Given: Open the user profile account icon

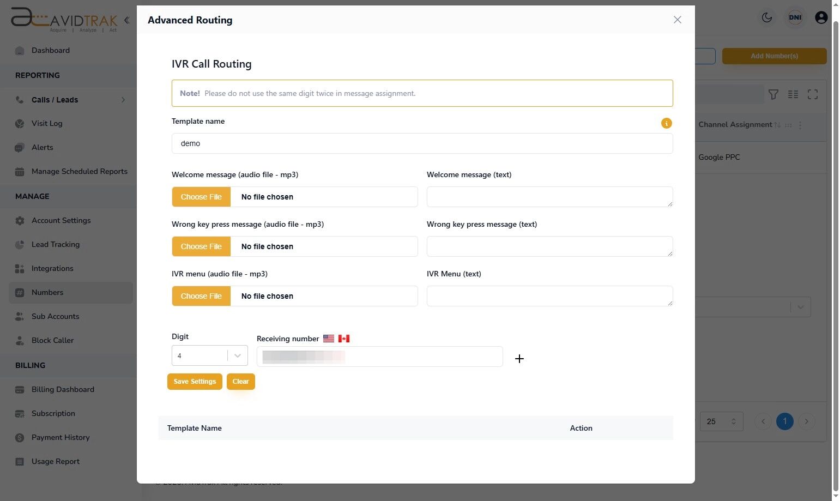Looking at the screenshot, I should 821,17.
